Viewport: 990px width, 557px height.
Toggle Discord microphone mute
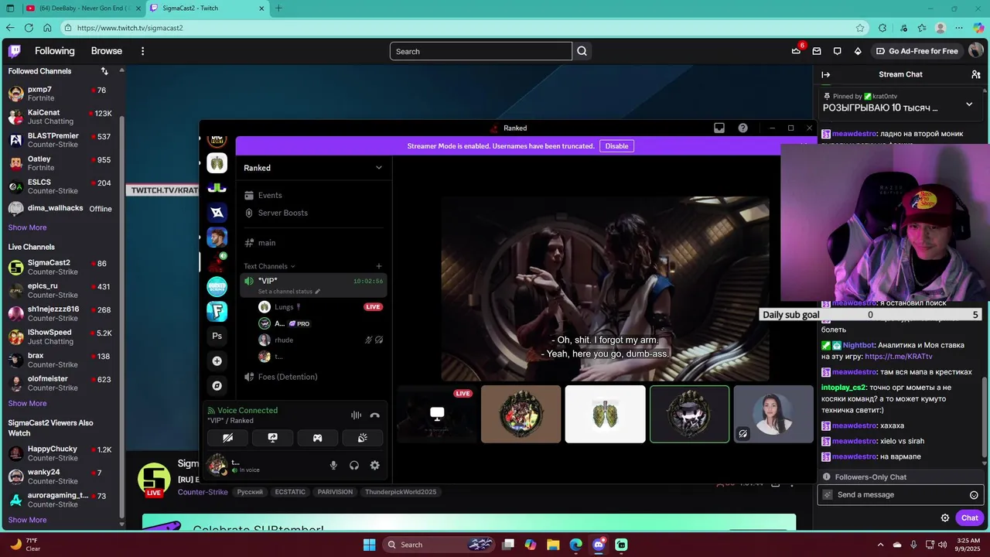coord(334,465)
